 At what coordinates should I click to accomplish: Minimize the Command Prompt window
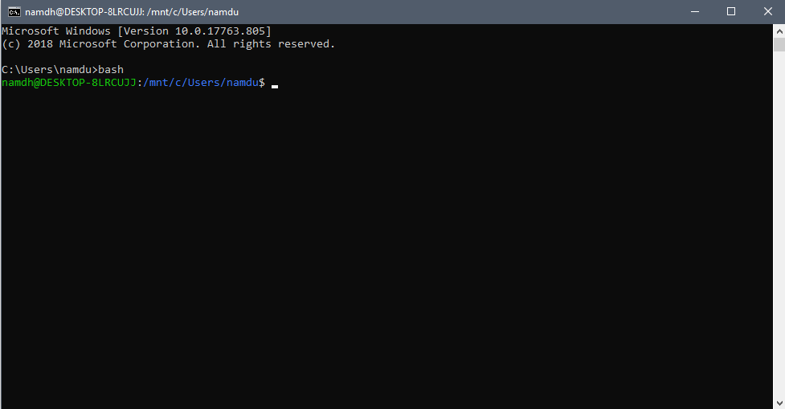pyautogui.click(x=693, y=12)
